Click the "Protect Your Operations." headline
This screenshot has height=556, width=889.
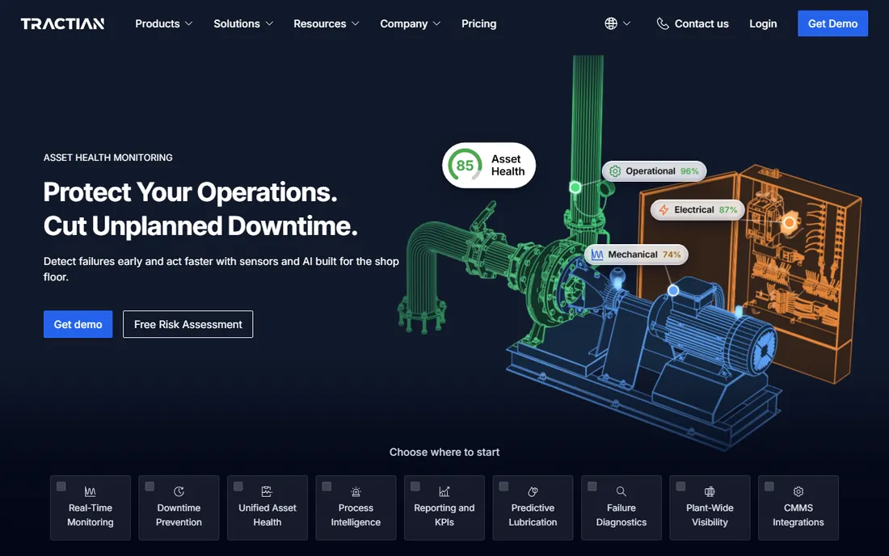tap(190, 192)
